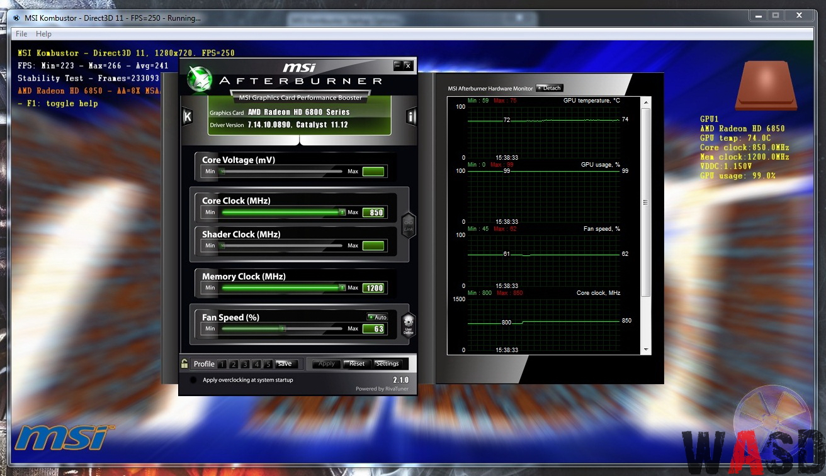Open the info panel with the i button
Screen dimensions: 826x476
click(x=411, y=117)
